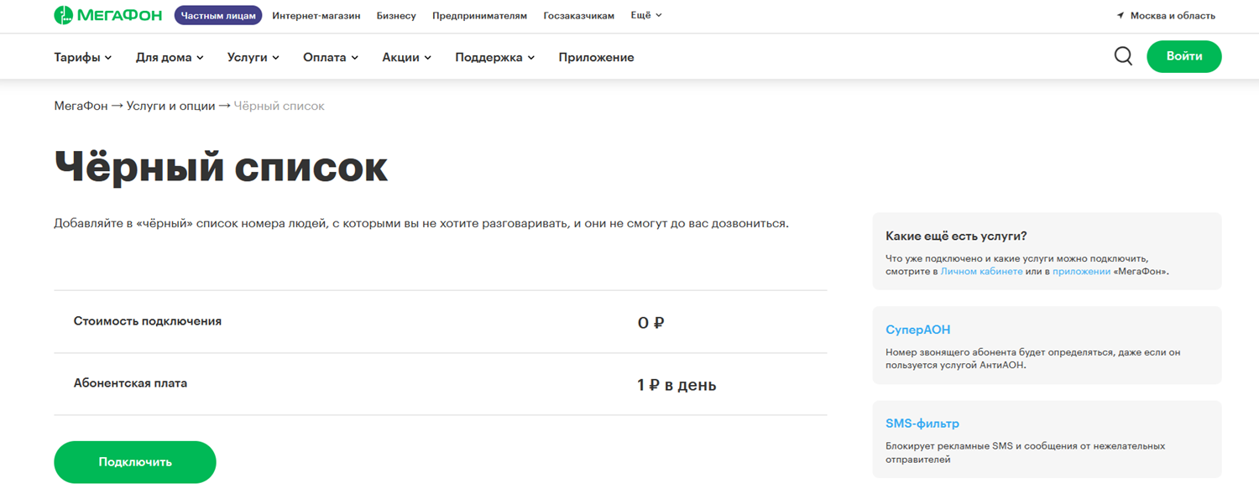The image size is (1259, 499).
Task: Click the Какие ещё есть услуги? heading
Action: pos(956,236)
